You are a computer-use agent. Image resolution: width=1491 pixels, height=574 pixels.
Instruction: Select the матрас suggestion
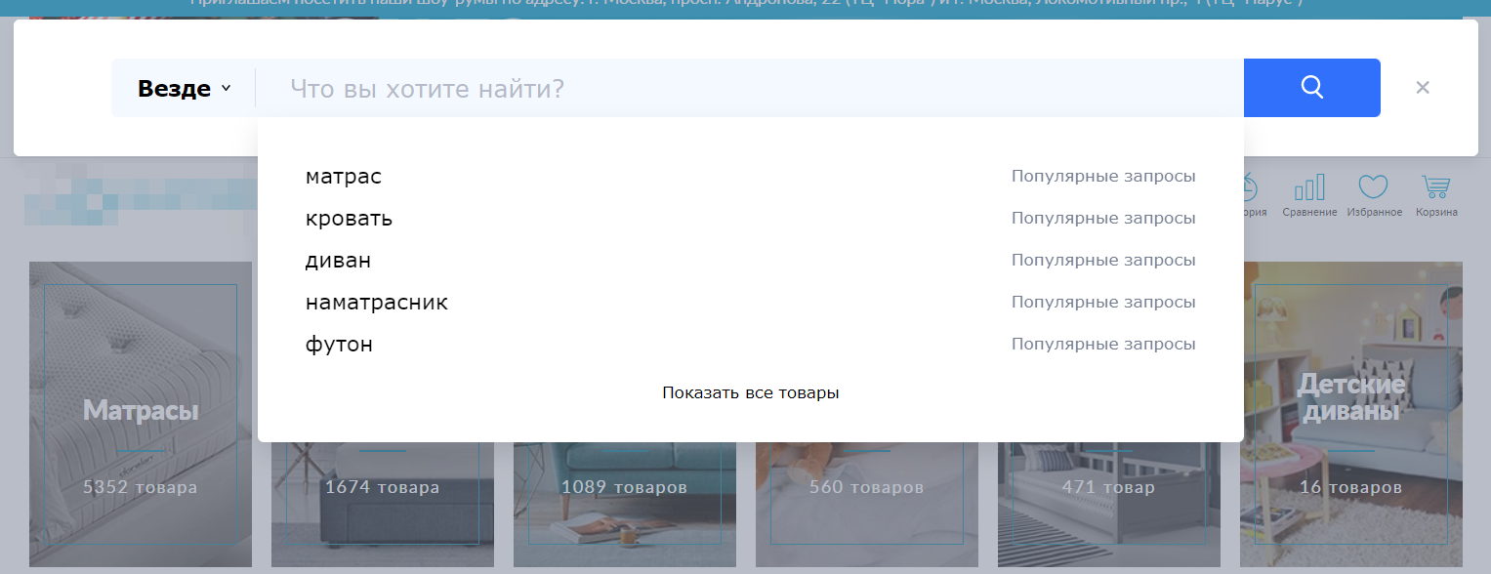[344, 177]
